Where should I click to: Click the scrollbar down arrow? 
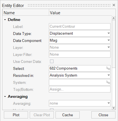114,108
